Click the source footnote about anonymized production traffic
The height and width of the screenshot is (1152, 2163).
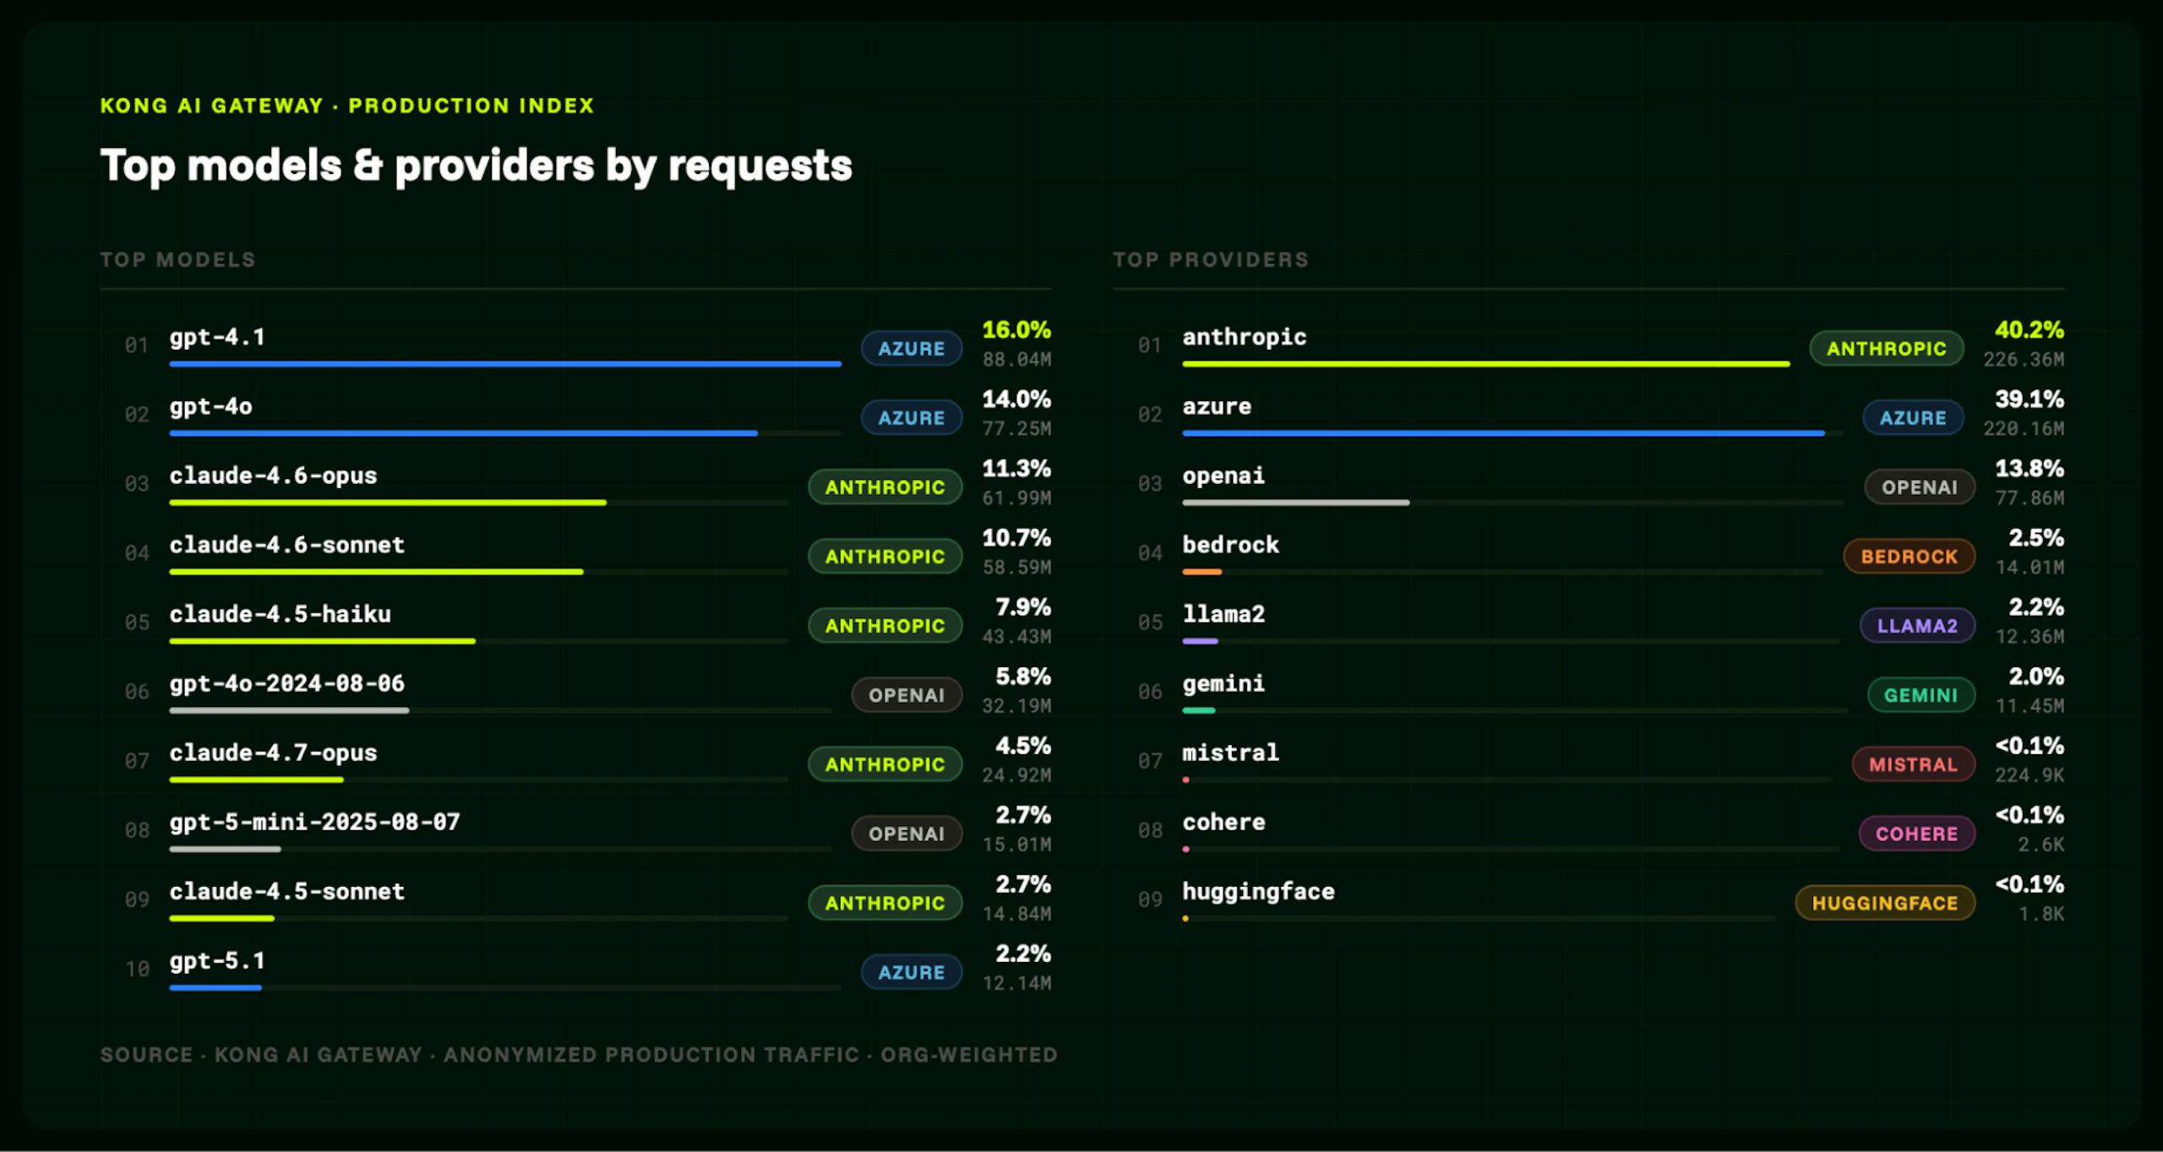point(579,1055)
